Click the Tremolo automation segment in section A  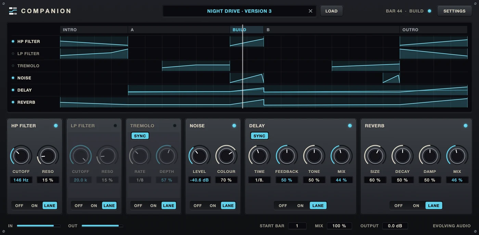point(196,66)
